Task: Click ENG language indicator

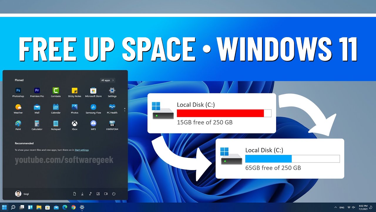Action: coord(342,208)
